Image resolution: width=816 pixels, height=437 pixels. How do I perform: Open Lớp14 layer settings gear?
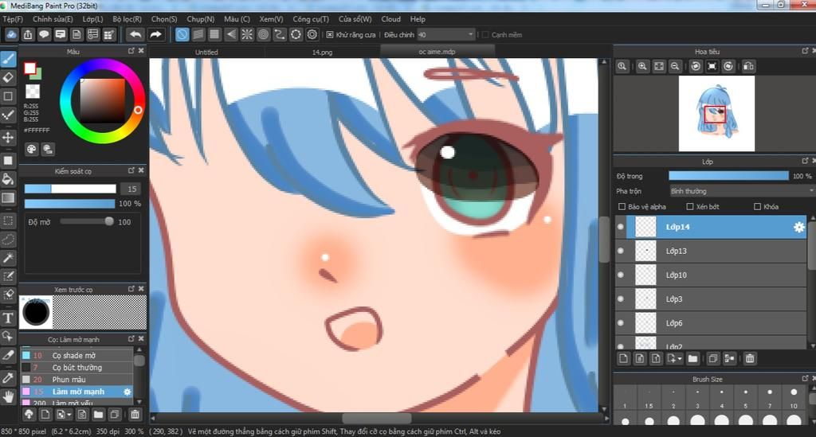click(798, 227)
